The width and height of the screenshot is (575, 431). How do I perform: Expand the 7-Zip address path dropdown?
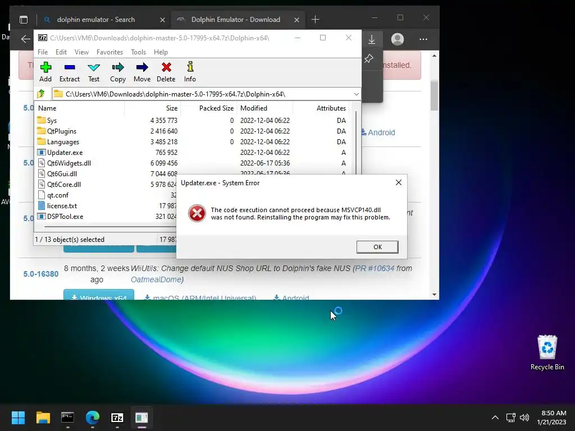[x=356, y=94]
